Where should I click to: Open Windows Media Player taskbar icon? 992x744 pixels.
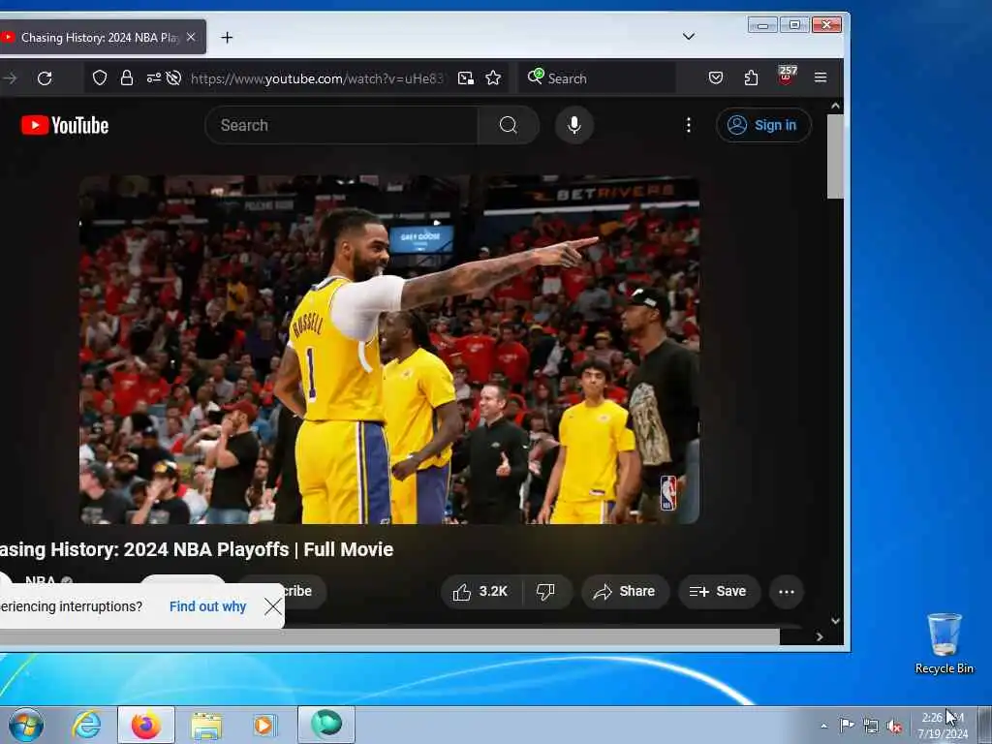pyautogui.click(x=264, y=725)
